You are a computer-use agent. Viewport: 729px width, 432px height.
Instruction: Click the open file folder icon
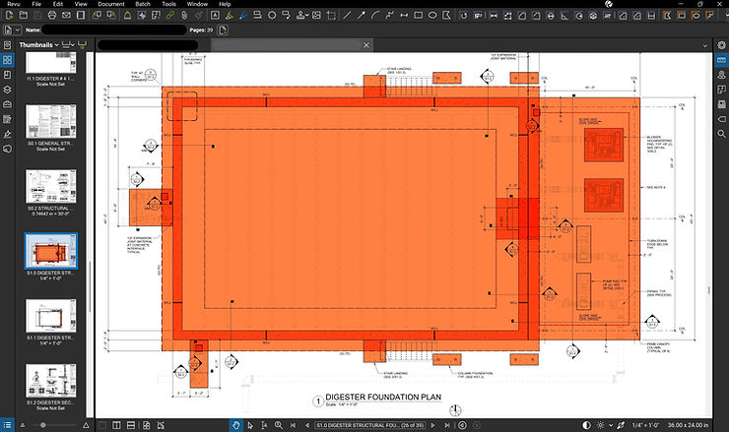[23, 16]
